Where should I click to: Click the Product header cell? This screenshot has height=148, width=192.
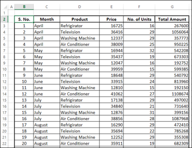point(80,19)
